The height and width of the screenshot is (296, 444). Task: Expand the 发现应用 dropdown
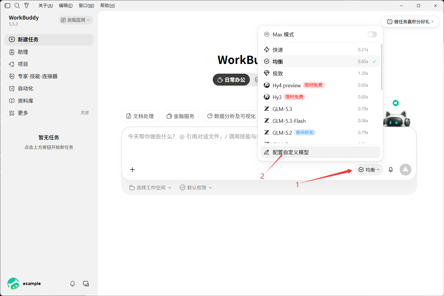click(76, 20)
